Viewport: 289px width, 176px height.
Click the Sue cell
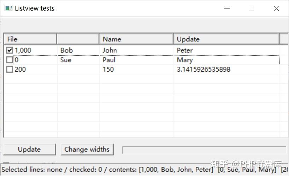(x=66, y=60)
